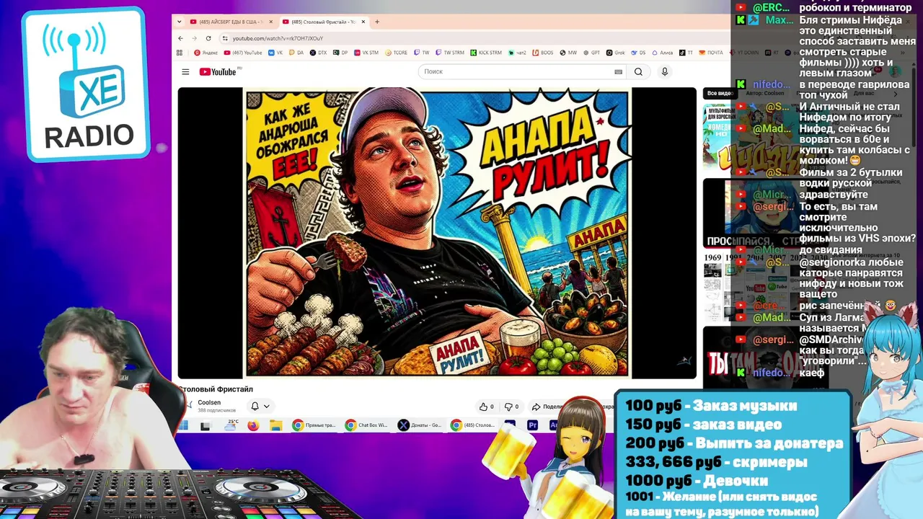
Task: Open the Grok bookmark
Action: [x=616, y=53]
